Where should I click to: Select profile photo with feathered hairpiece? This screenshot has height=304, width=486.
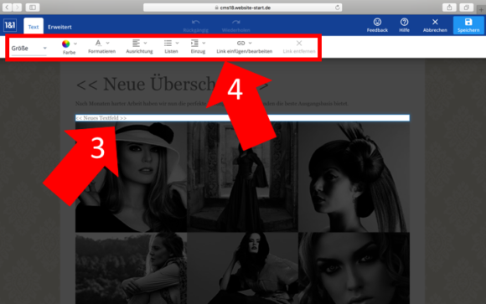[354, 177]
